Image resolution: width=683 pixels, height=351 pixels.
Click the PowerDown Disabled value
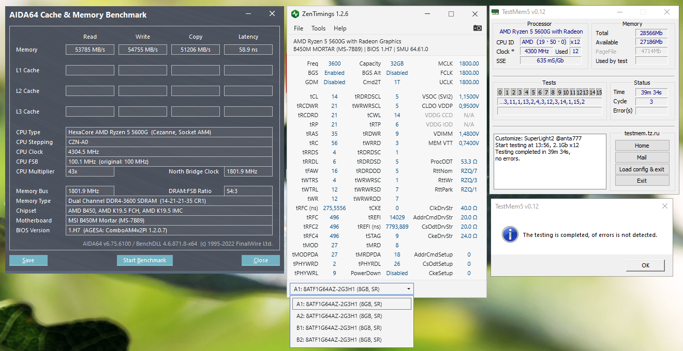click(x=397, y=273)
